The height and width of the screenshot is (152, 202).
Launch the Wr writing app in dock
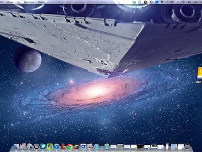pyautogui.click(x=36, y=146)
